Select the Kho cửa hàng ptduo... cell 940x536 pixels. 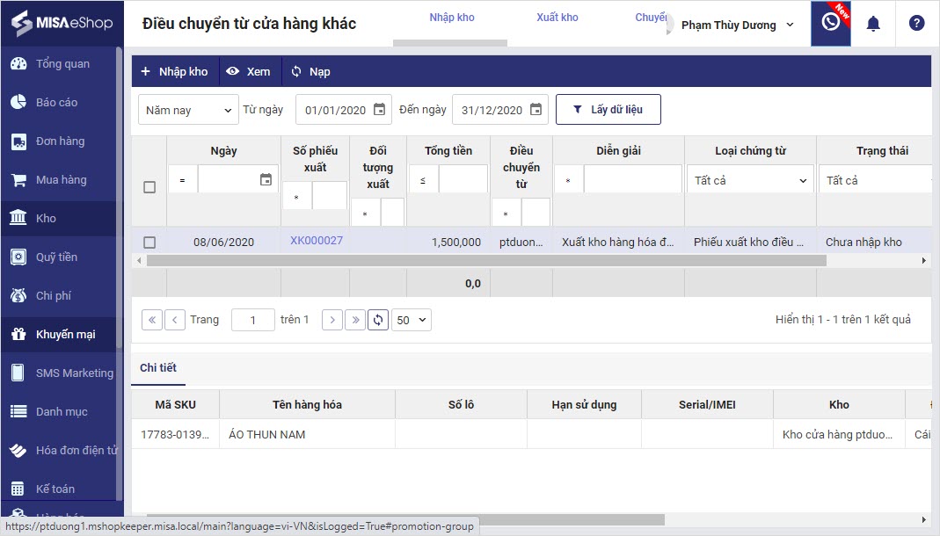839,434
